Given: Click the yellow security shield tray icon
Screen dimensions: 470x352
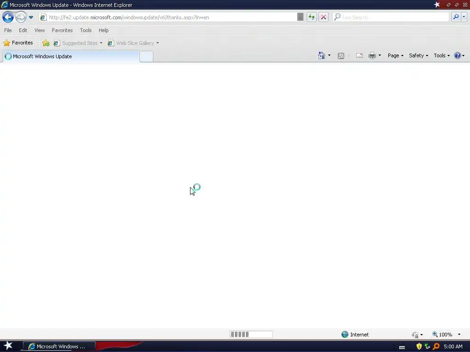Looking at the screenshot, I should point(419,346).
